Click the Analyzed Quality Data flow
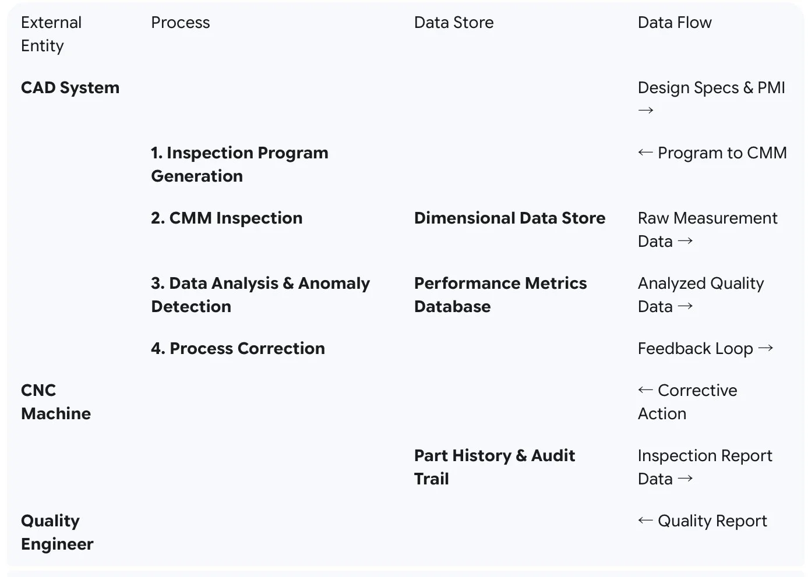The width and height of the screenshot is (808, 577). coord(700,295)
